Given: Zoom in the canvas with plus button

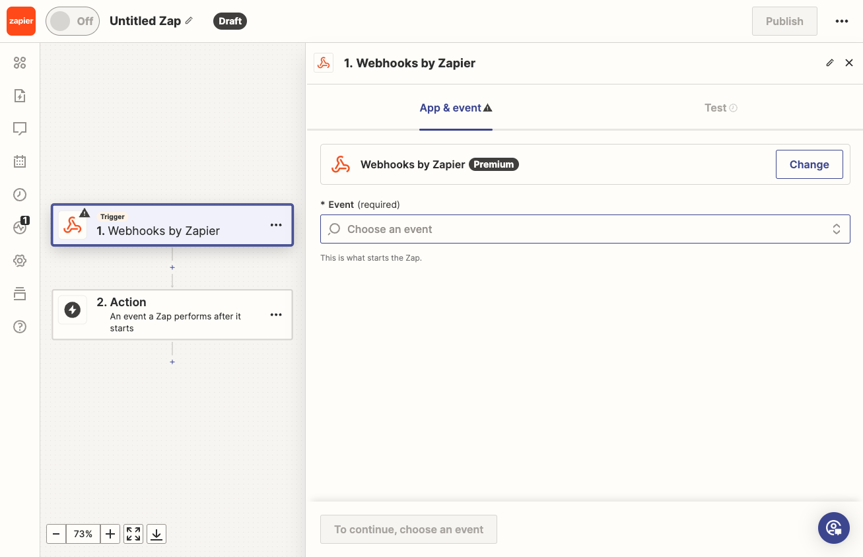Looking at the screenshot, I should (x=110, y=534).
